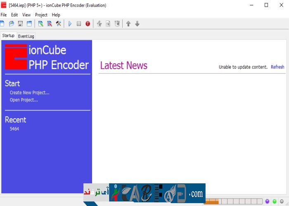
Task: Click the New Project toolbar icon
Action: [2, 24]
